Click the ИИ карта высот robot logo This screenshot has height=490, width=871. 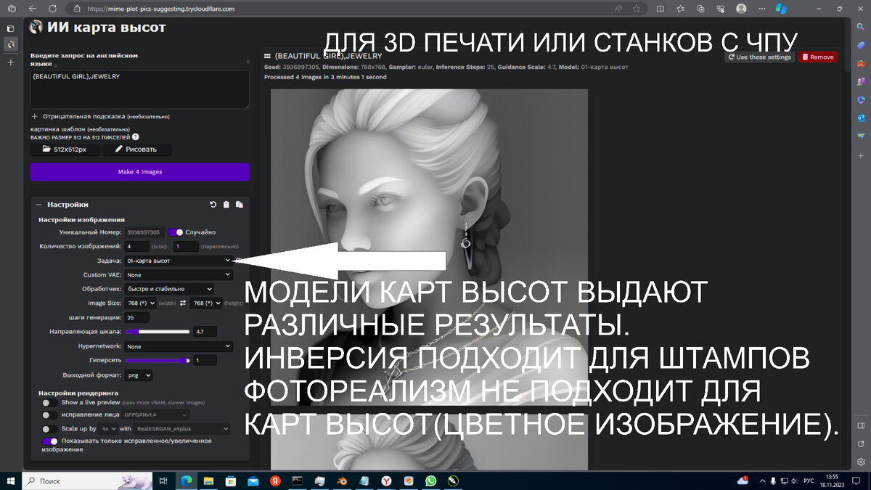pyautogui.click(x=37, y=26)
